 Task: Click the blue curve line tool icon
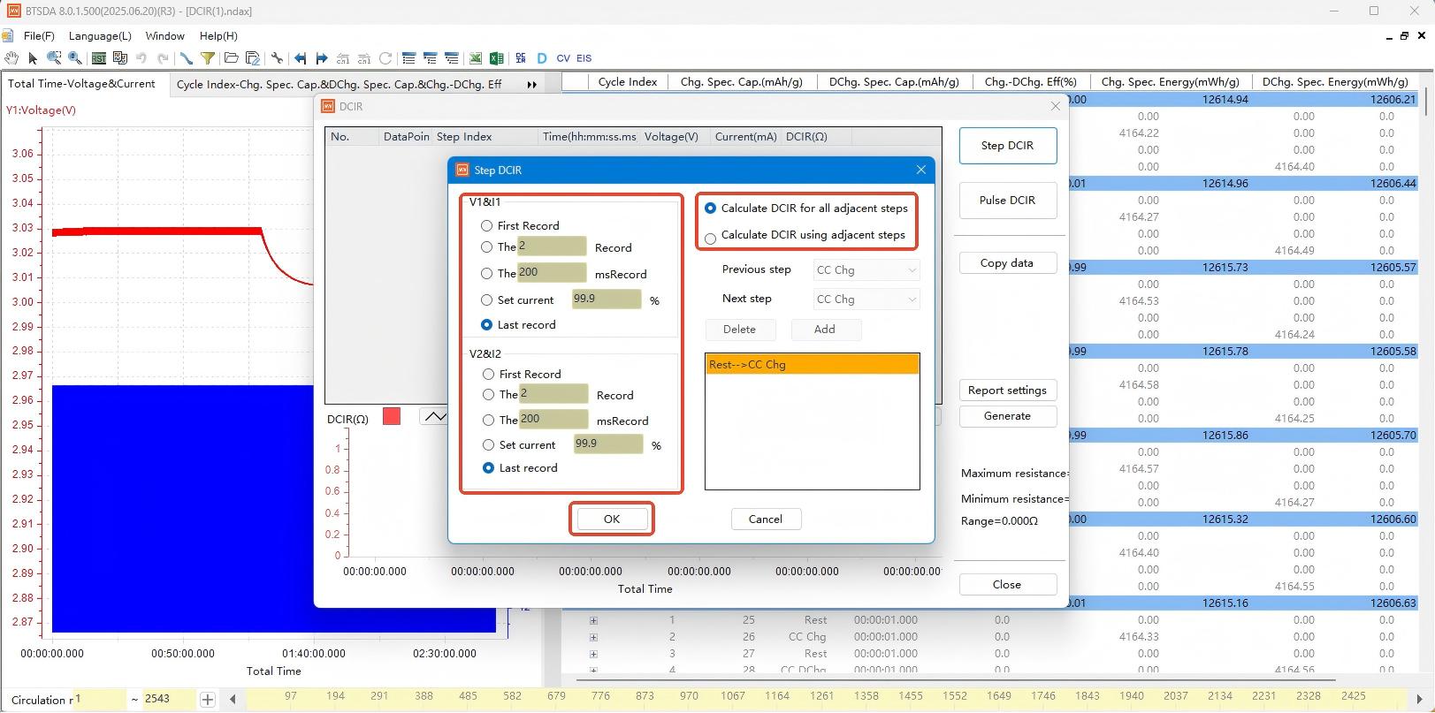coord(186,58)
